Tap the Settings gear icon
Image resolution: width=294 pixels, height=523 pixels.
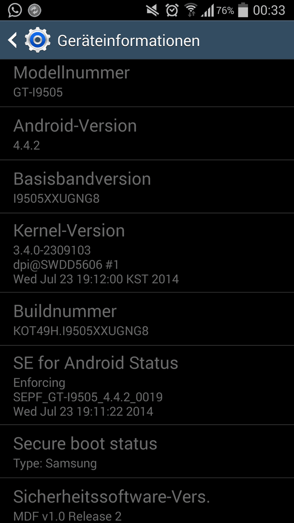click(x=38, y=40)
